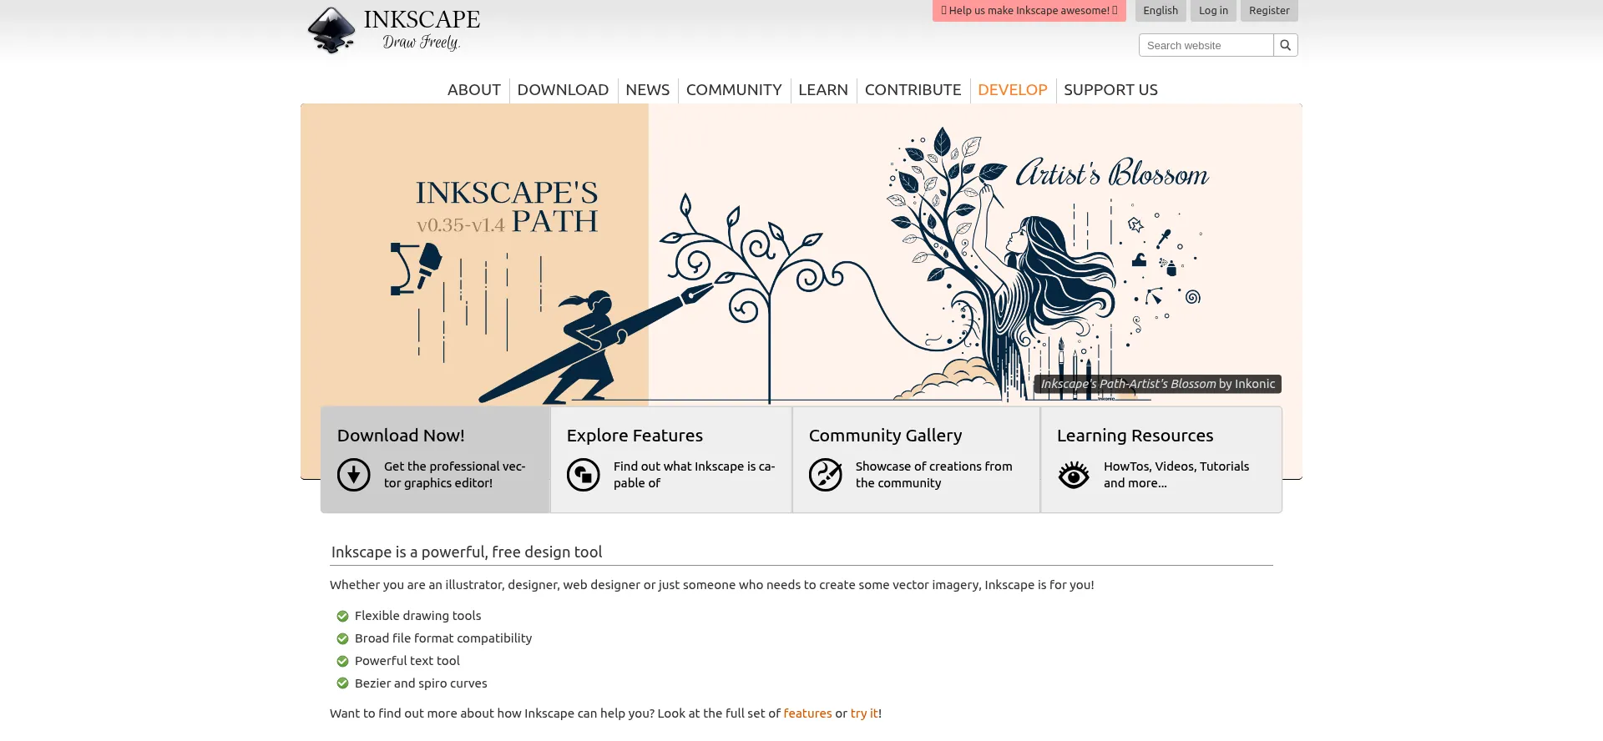Screen dimensions: 1603x741
Task: Open the Download Now! card heading
Action: tap(401, 436)
